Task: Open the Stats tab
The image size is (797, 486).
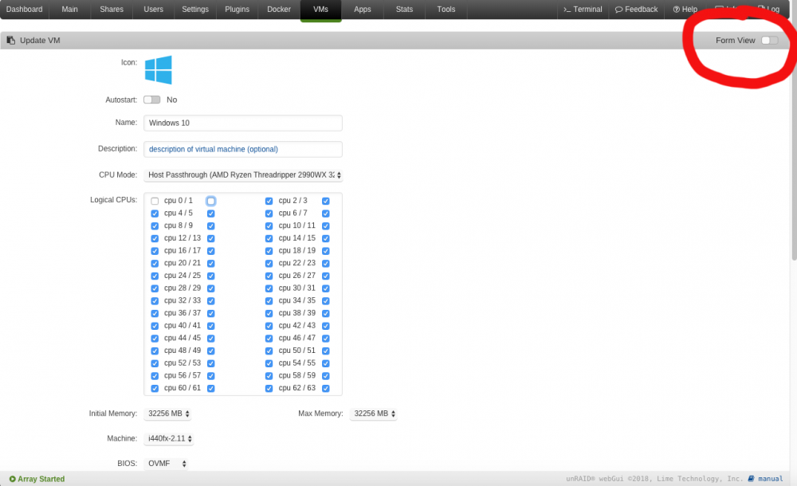Action: (404, 9)
